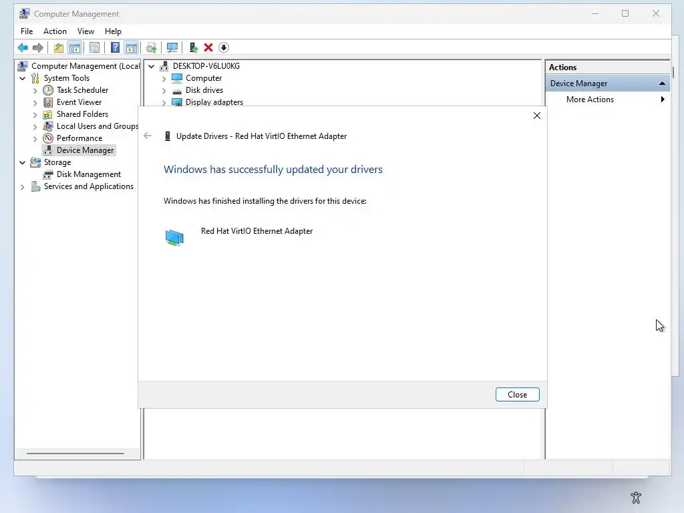Click the Accessibility icon at screen bottom

point(636,497)
